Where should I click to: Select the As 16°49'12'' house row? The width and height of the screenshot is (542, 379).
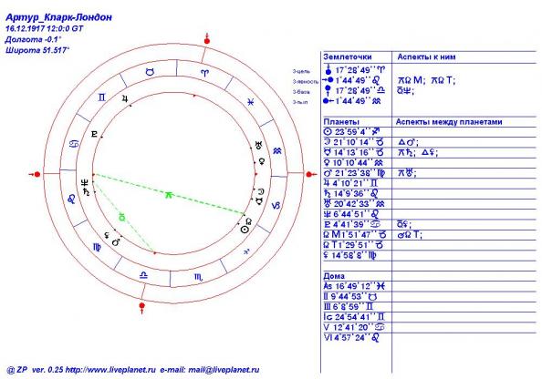pos(429,286)
